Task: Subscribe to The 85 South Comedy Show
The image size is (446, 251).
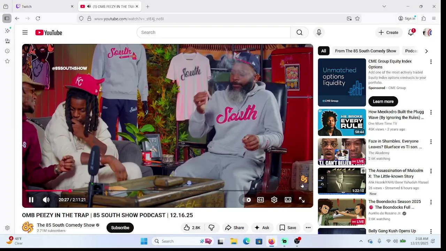Action: pos(120,228)
